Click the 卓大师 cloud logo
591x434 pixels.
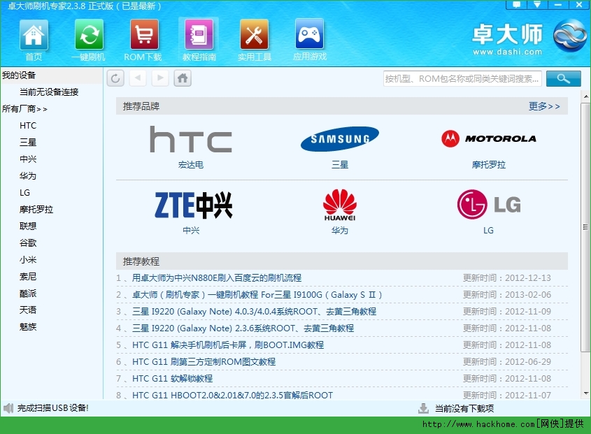pyautogui.click(x=570, y=36)
